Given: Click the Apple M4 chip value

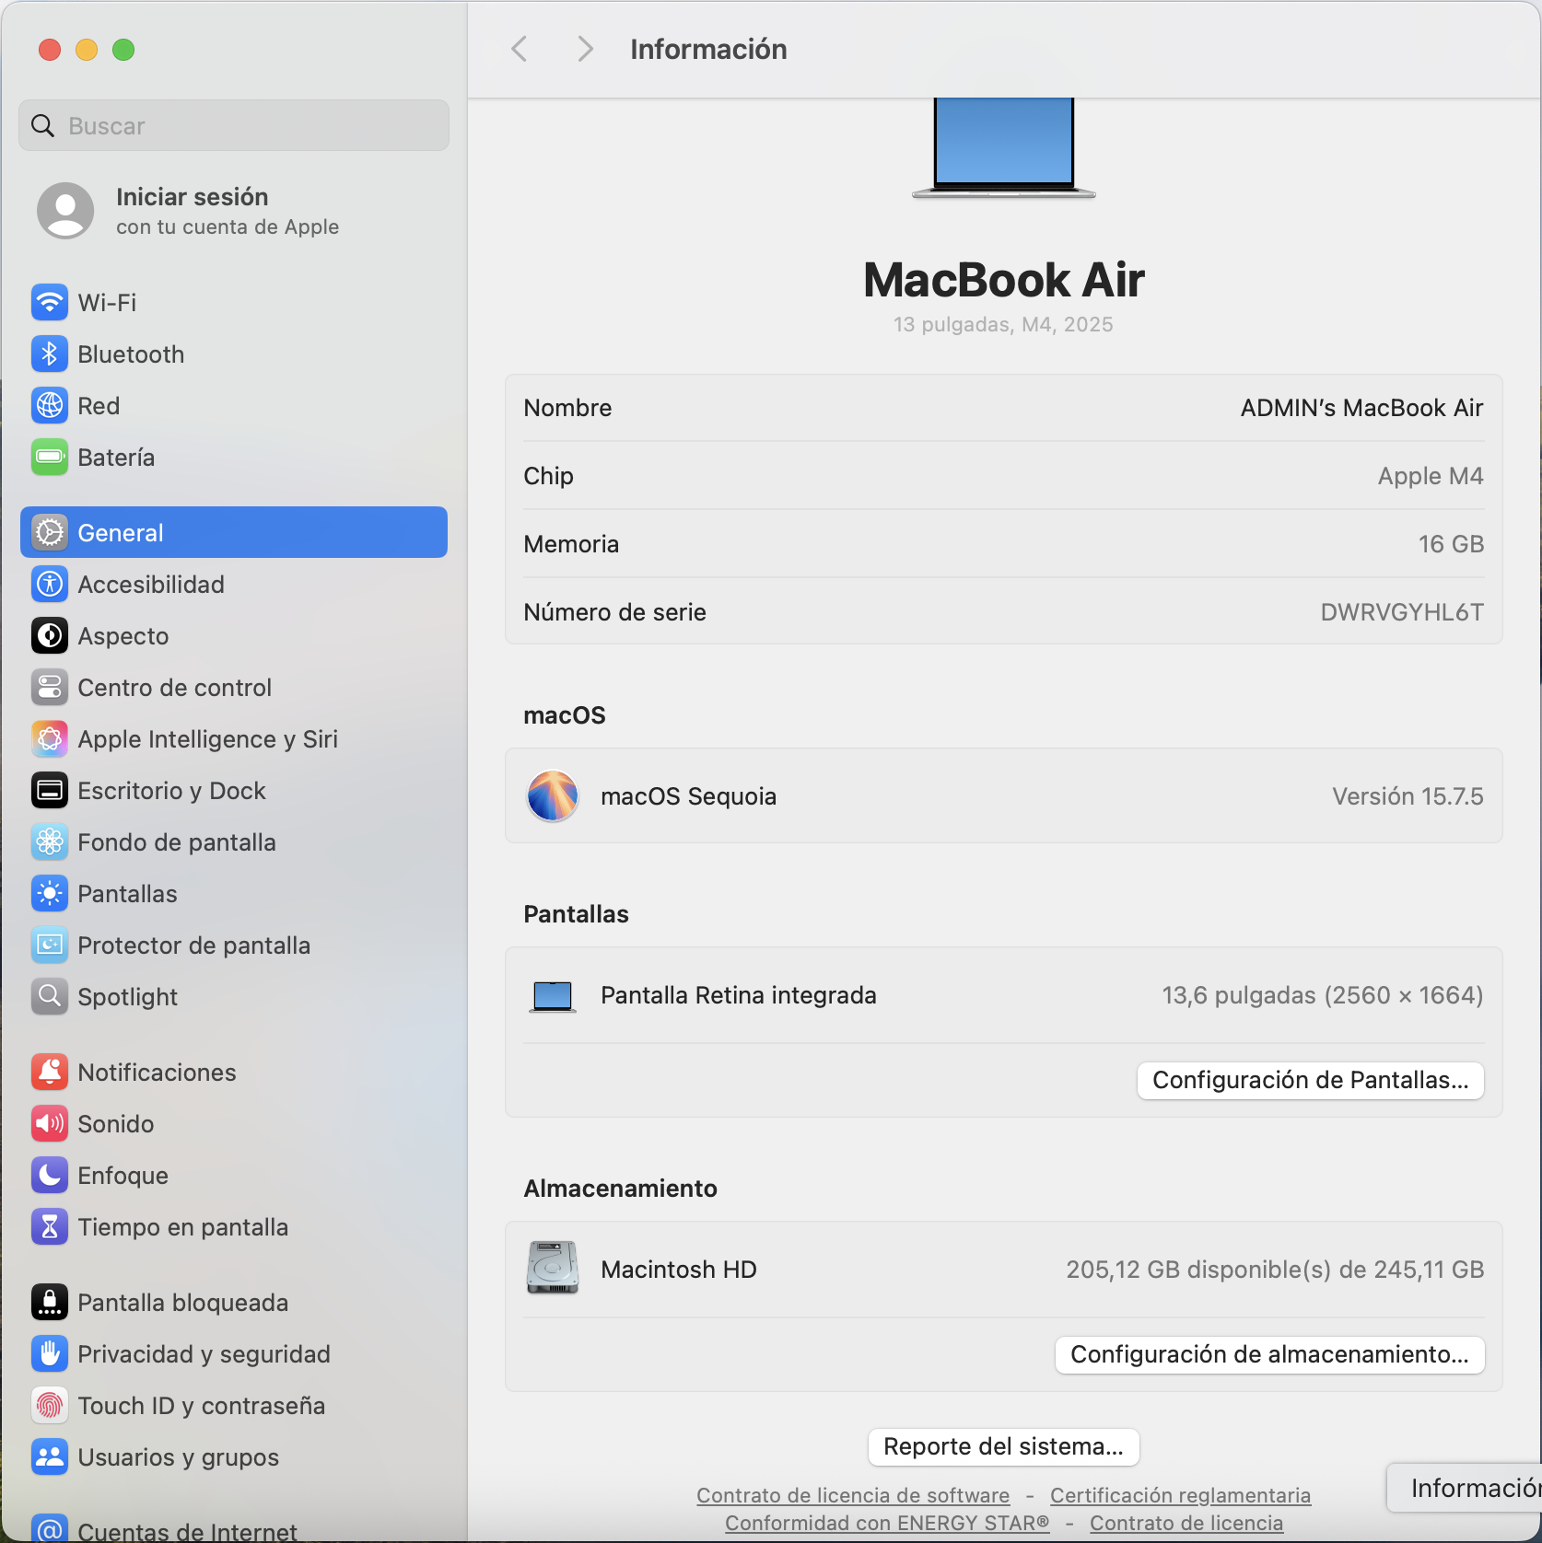Looking at the screenshot, I should pos(1431,476).
